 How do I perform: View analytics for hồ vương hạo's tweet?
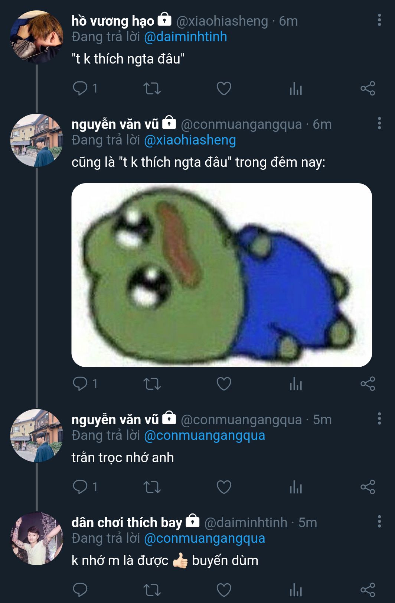[x=296, y=89]
